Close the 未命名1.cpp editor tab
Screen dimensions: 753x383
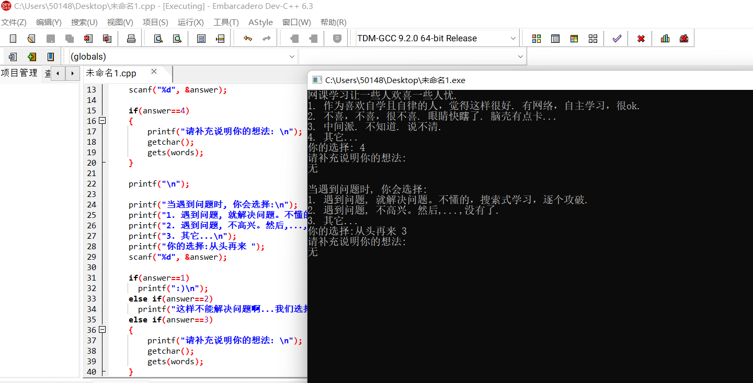[154, 72]
